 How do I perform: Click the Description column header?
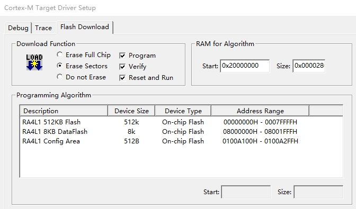pyautogui.click(x=64, y=111)
